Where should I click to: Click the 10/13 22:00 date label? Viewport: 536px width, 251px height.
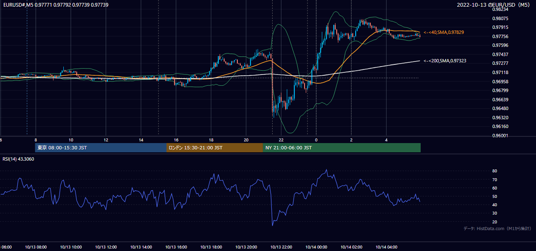[x=281, y=247]
